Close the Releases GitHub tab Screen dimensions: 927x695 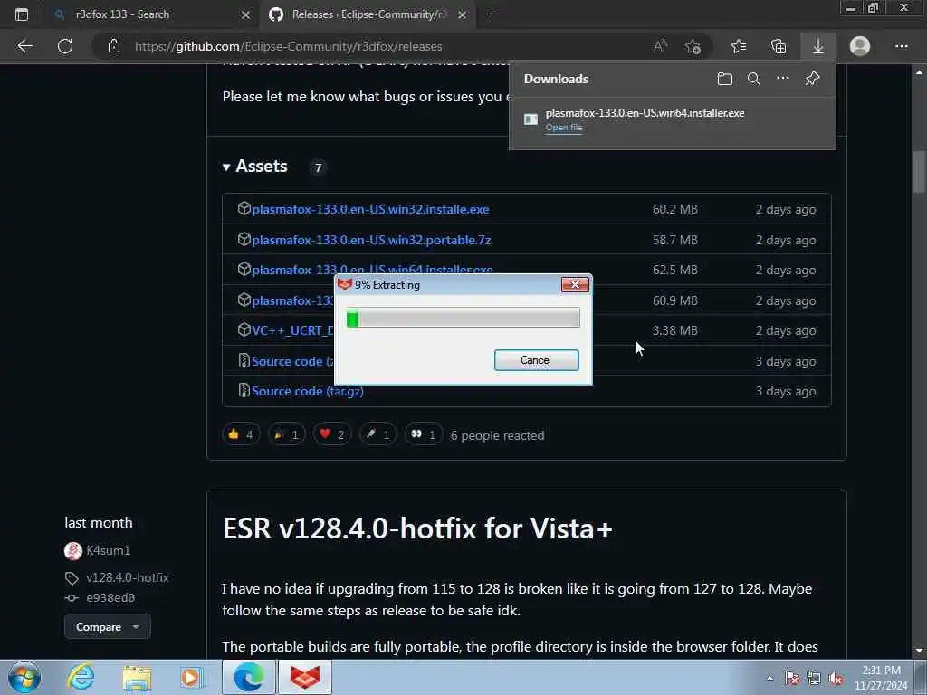[463, 14]
